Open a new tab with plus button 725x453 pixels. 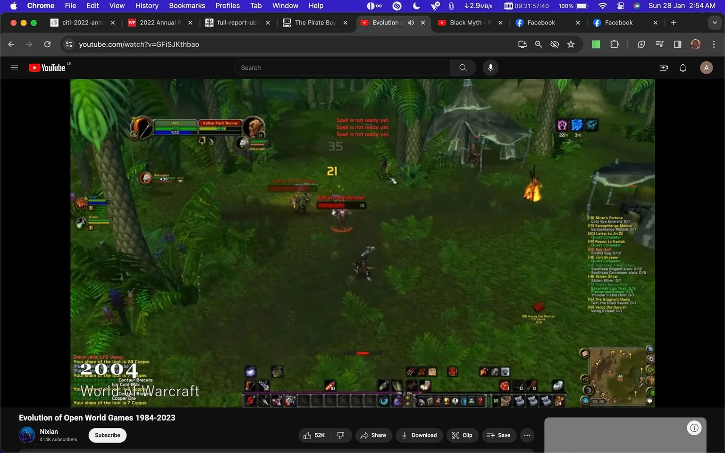pos(674,23)
